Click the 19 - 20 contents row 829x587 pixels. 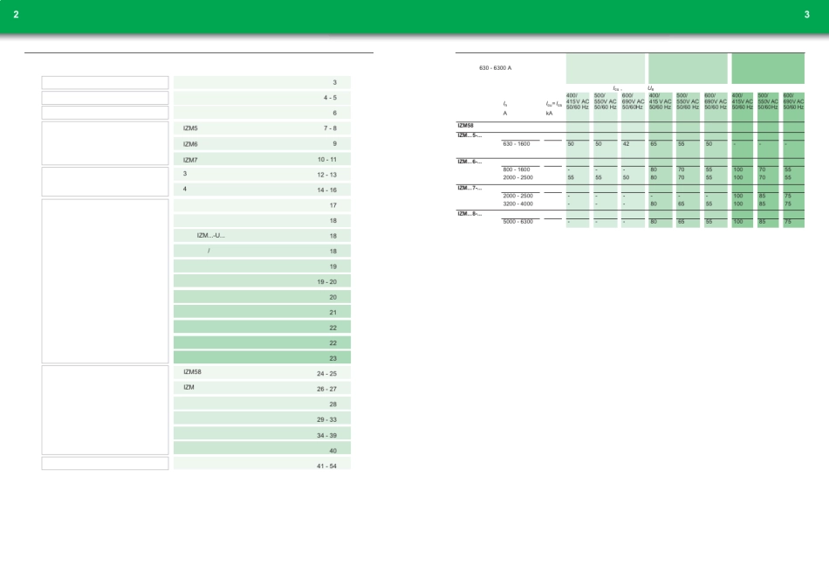(x=262, y=281)
